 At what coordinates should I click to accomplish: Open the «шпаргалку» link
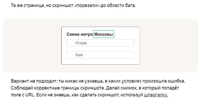(156, 95)
